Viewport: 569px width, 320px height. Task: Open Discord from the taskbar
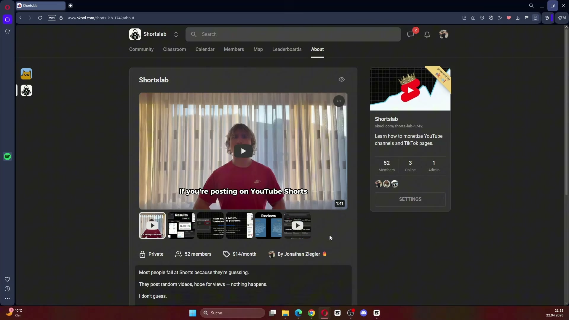pyautogui.click(x=364, y=313)
